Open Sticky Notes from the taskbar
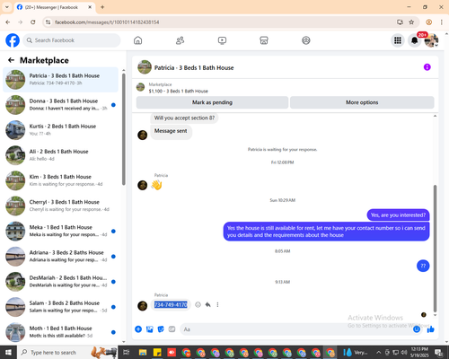The width and height of the screenshot is (449, 359). 157,353
